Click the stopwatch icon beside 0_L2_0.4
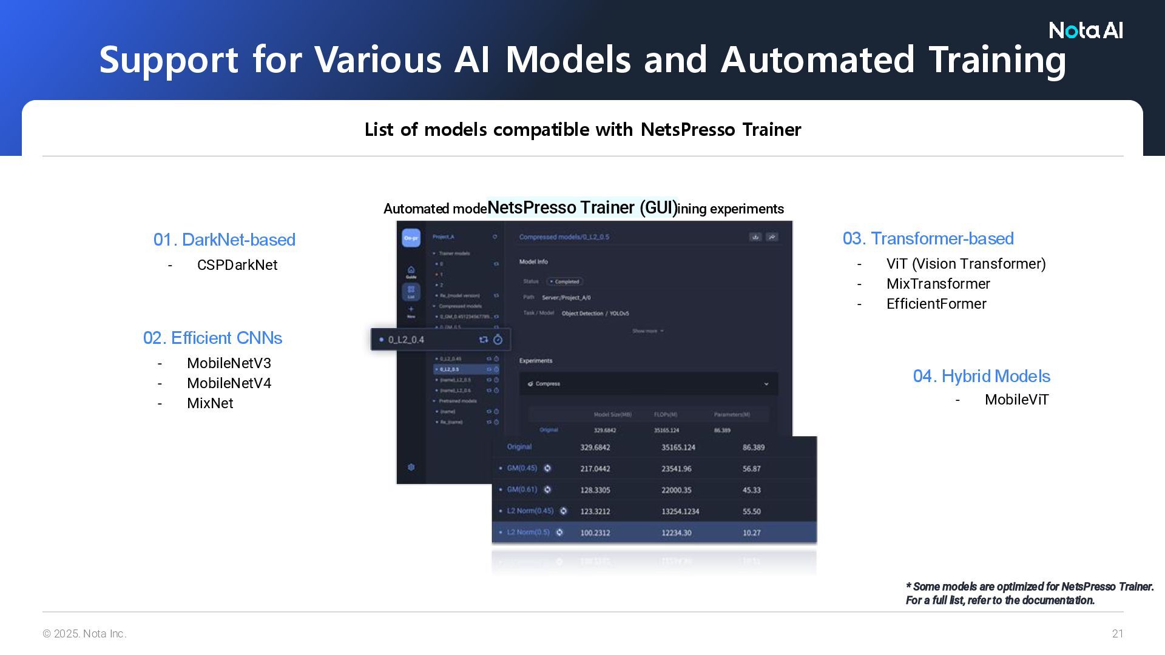1165x655 pixels. tap(498, 340)
